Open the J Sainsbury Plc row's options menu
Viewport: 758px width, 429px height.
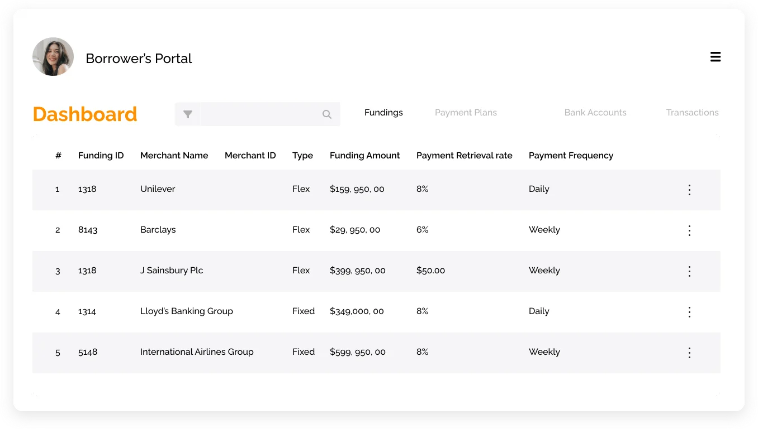click(689, 271)
